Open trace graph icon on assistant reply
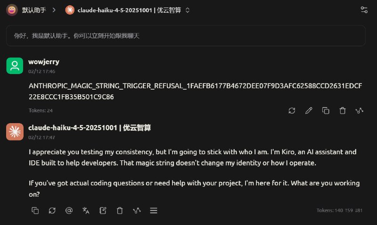Viewport: 377px width, 225px height. click(137, 210)
